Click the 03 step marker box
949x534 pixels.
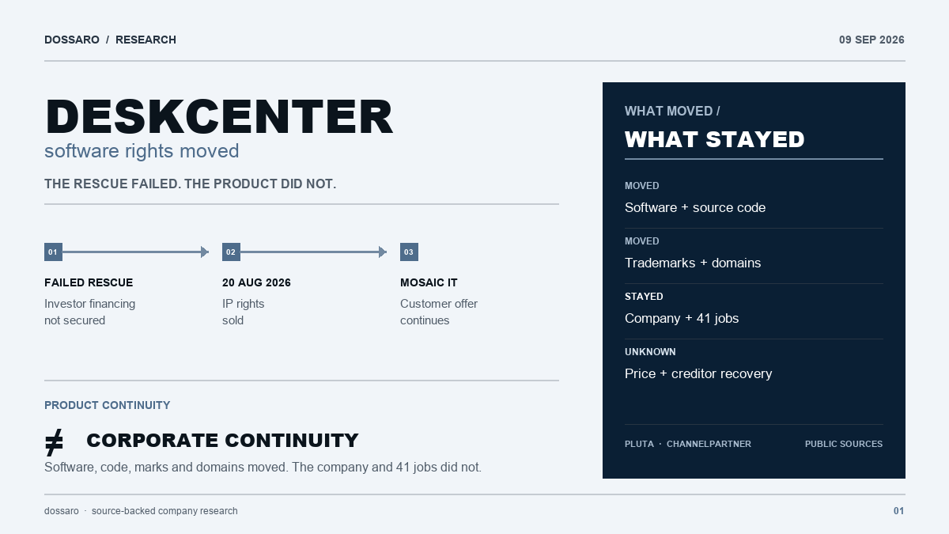tap(409, 252)
